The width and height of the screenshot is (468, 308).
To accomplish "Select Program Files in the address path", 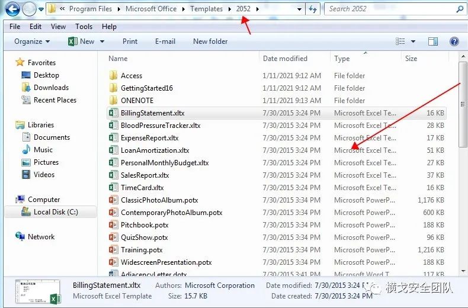I will point(91,9).
